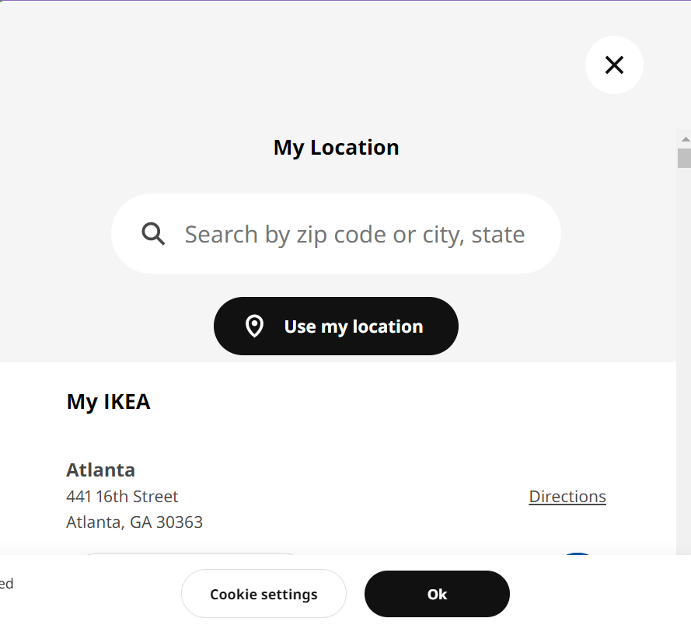The width and height of the screenshot is (691, 632).
Task: Open Directions to the Atlanta store
Action: (567, 497)
